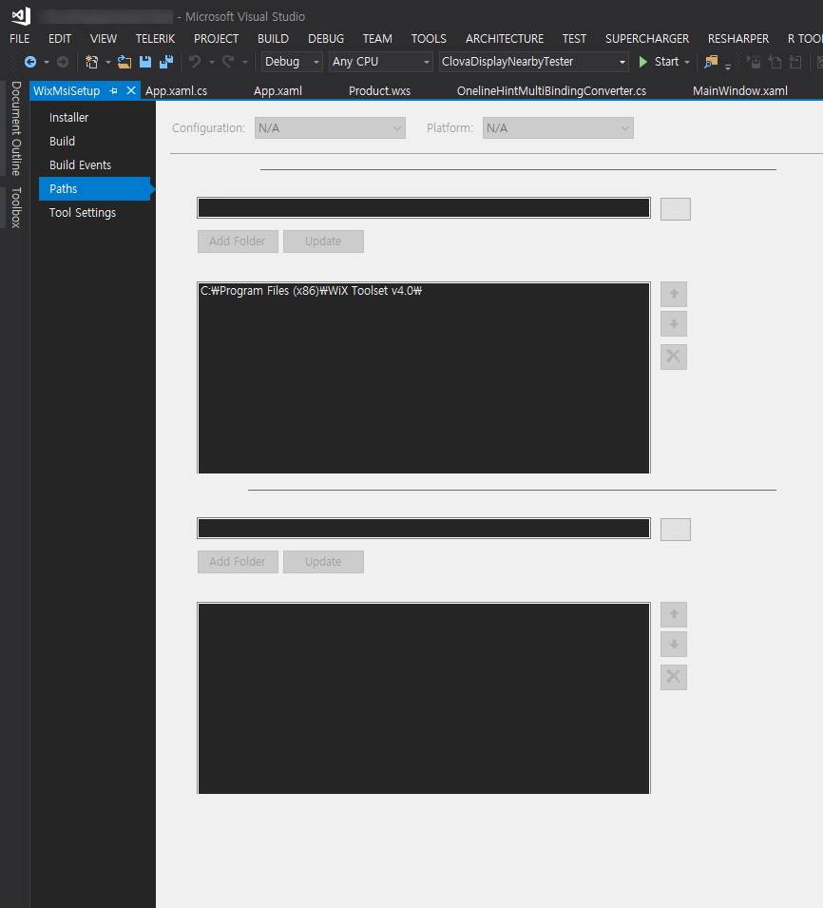Click the New Project toolbar icon

click(91, 62)
